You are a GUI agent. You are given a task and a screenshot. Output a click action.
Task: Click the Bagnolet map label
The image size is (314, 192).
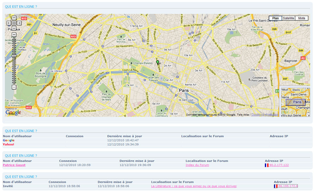[x=291, y=61]
